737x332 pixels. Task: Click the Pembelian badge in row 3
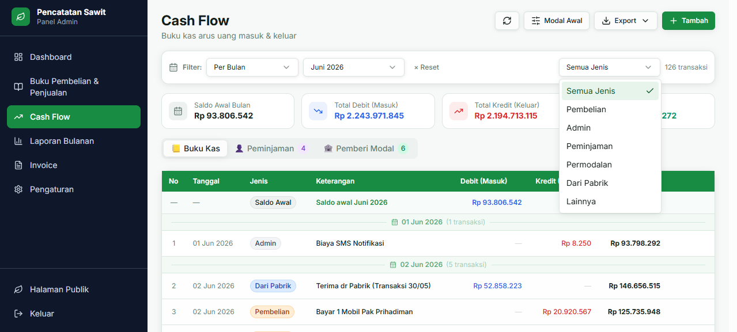coord(272,312)
